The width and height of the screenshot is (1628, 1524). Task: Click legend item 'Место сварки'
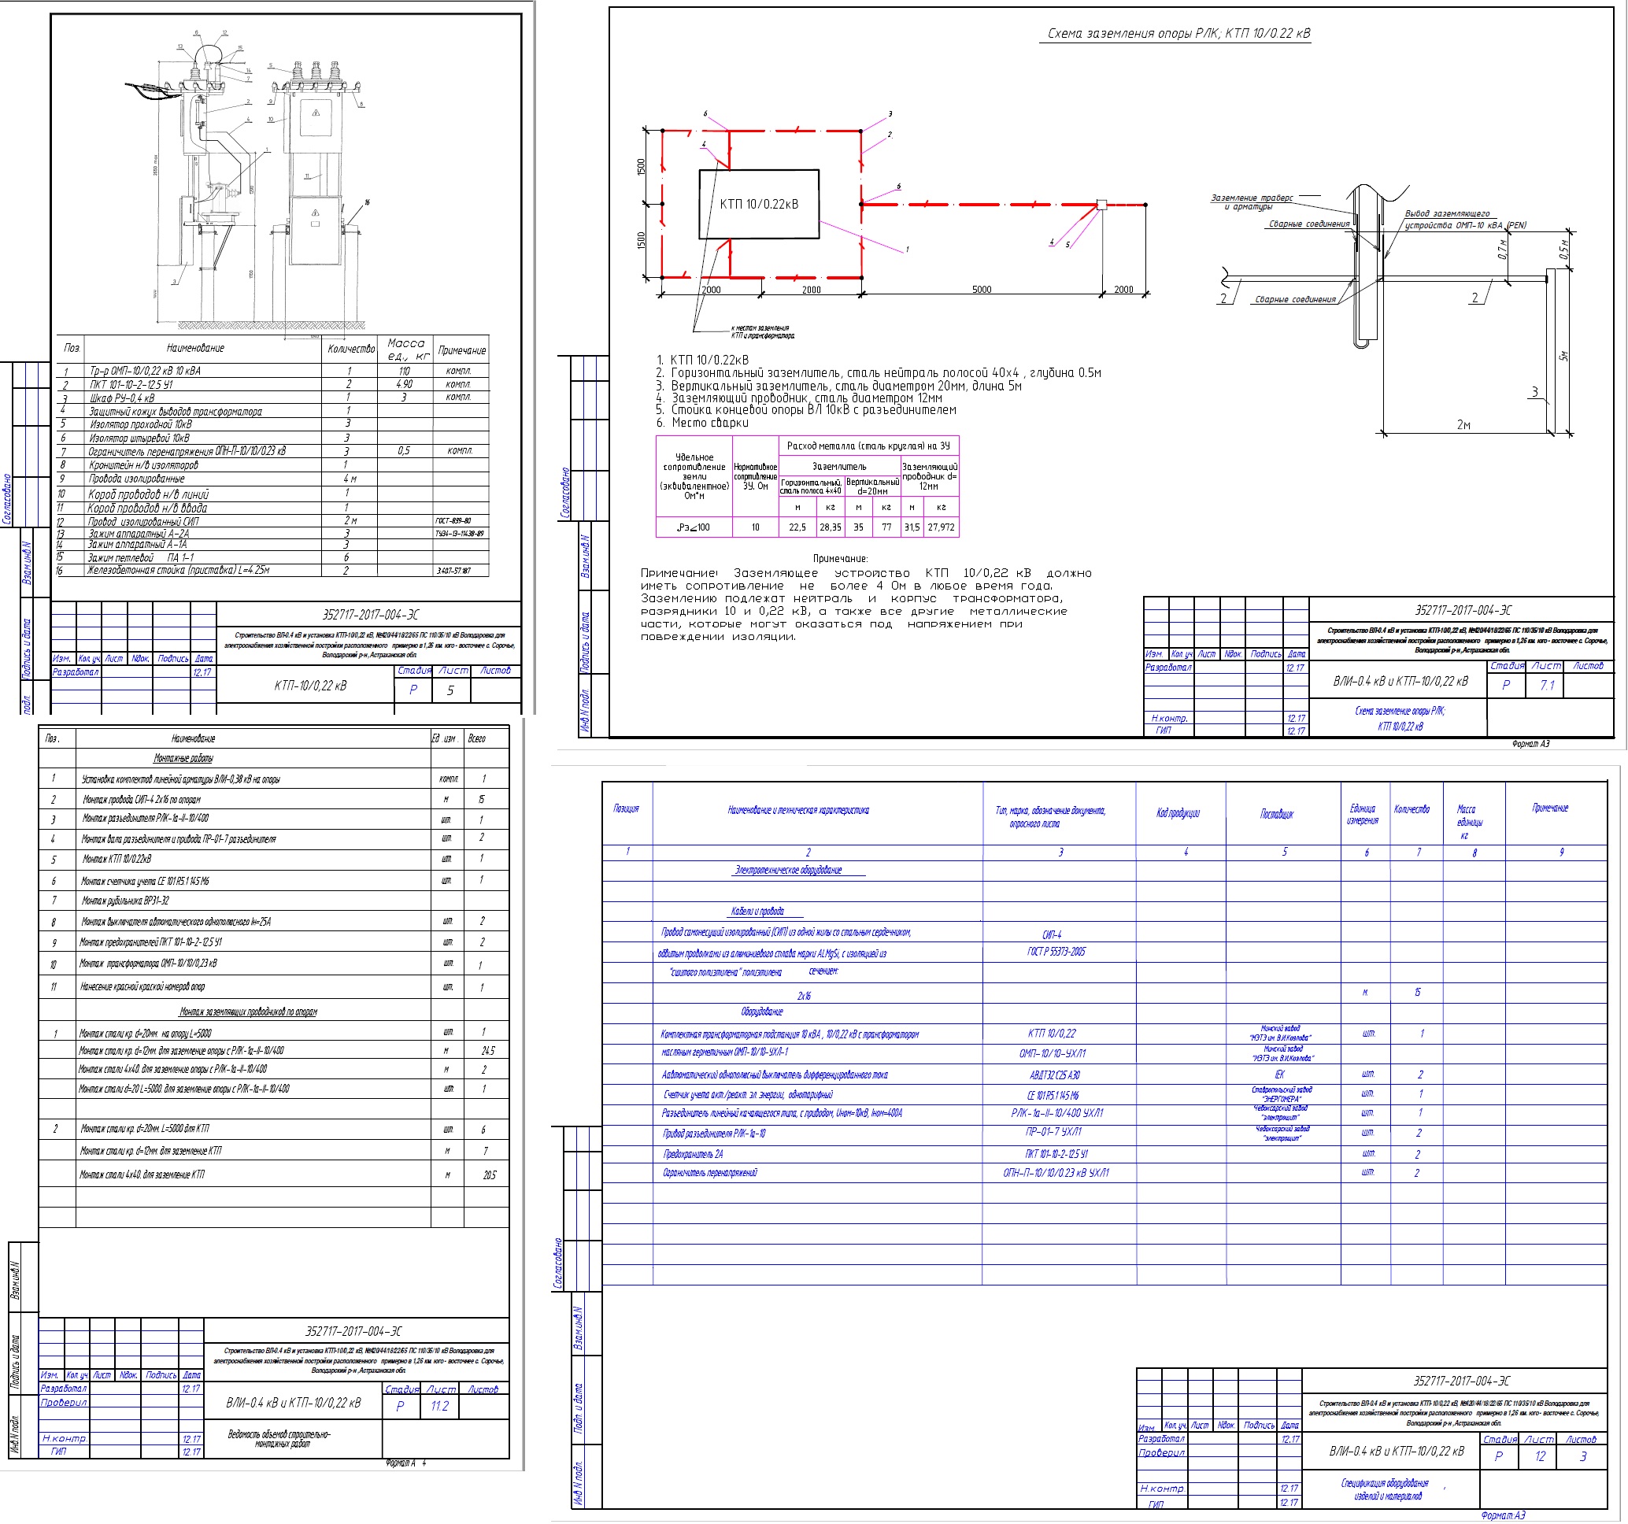[701, 423]
